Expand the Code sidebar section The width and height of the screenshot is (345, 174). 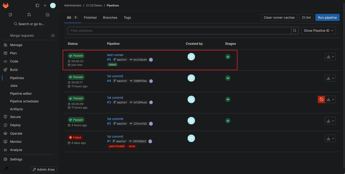coord(29,61)
